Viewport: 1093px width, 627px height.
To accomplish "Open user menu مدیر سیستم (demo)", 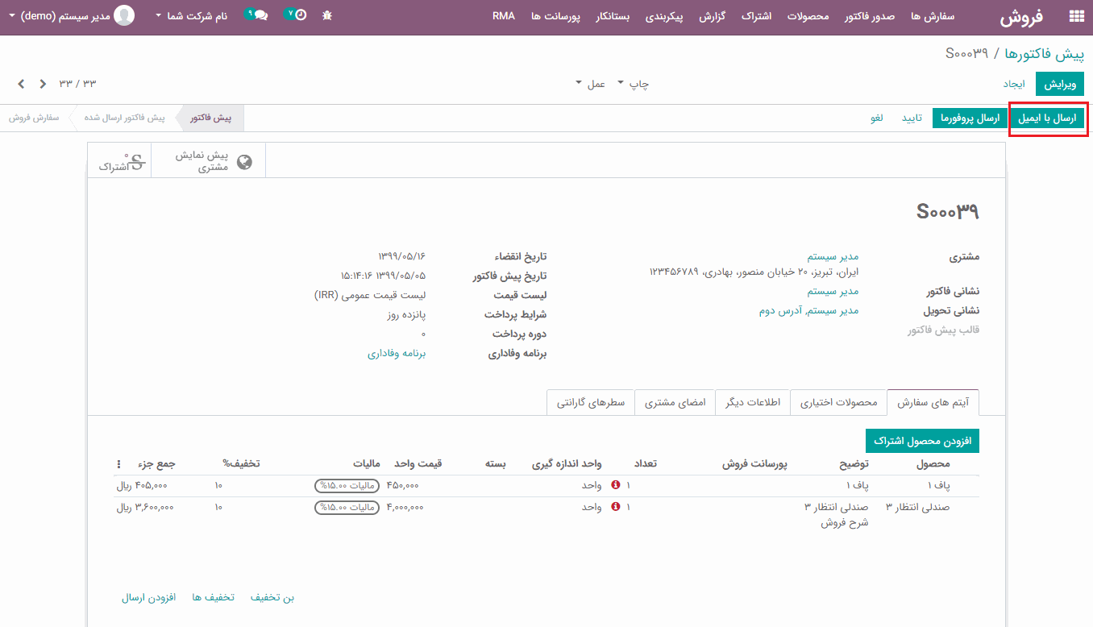I will [60, 15].
